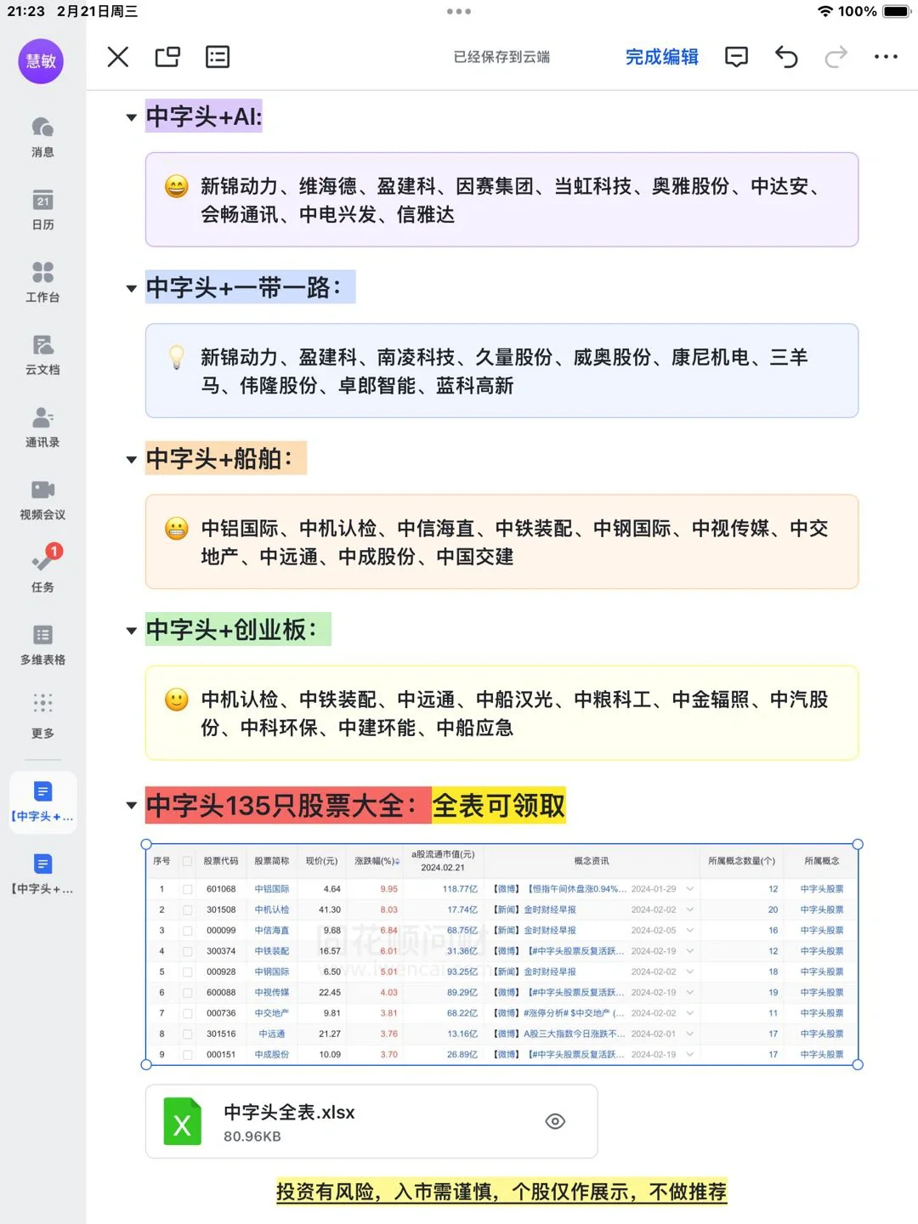Tap 完成编辑 to finish editing
Image resolution: width=918 pixels, height=1224 pixels.
(662, 57)
